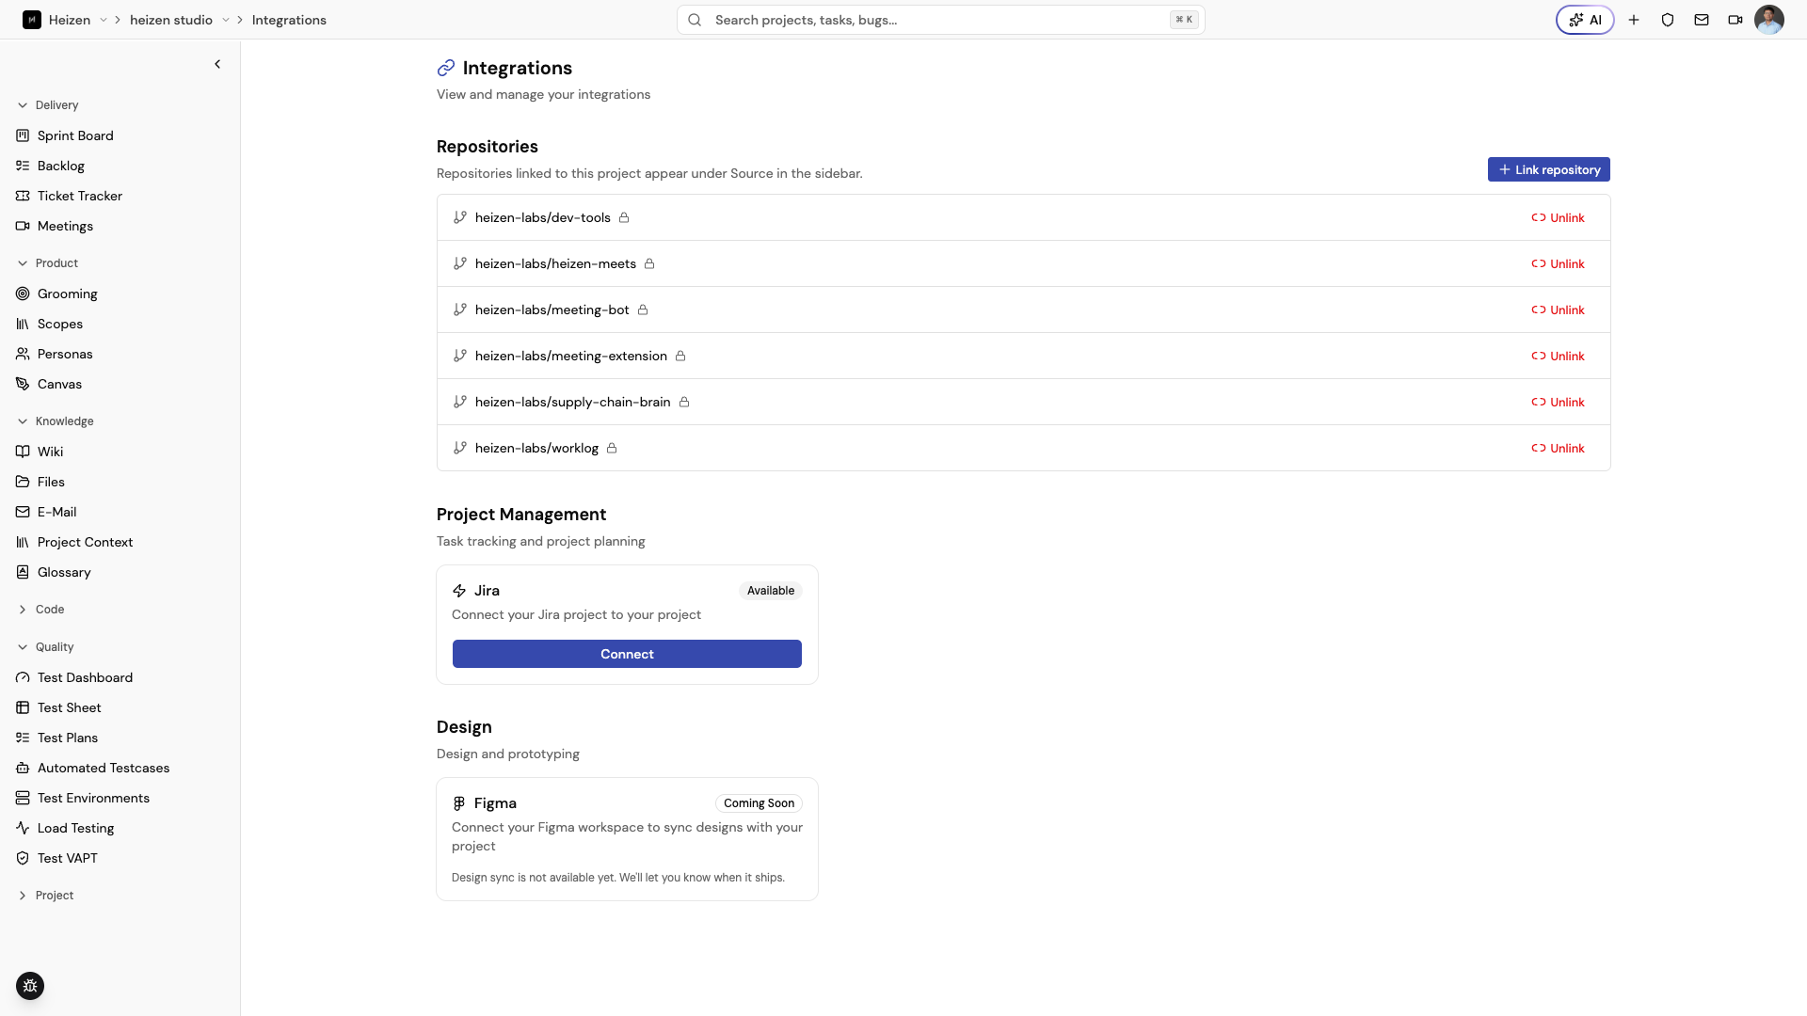Click the Coming Soon badge on Figma
1807x1016 pixels.
point(759,803)
